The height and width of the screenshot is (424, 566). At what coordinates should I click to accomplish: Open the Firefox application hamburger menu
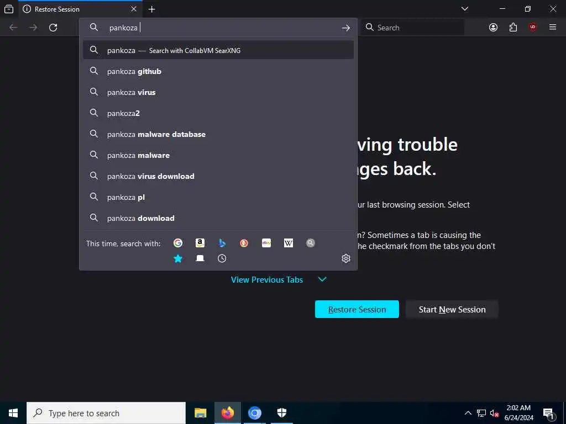[553, 28]
